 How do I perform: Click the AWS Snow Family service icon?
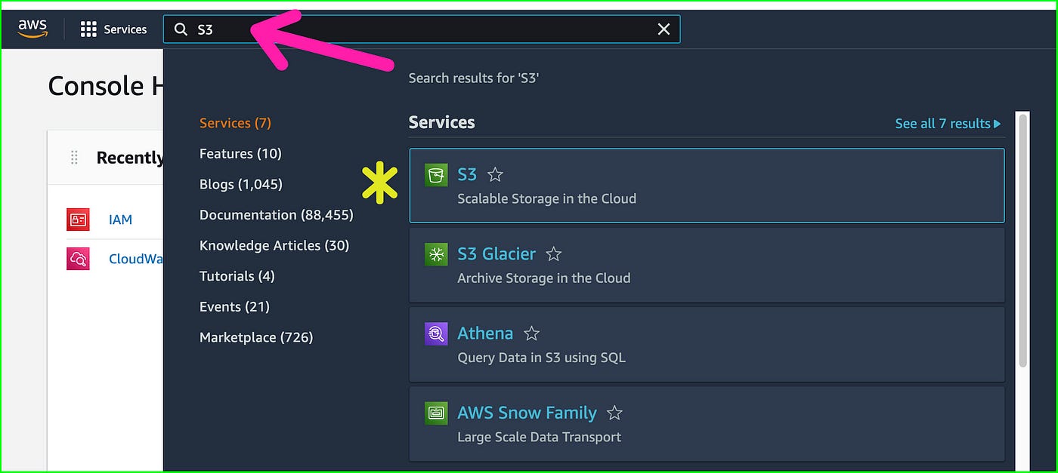point(435,413)
